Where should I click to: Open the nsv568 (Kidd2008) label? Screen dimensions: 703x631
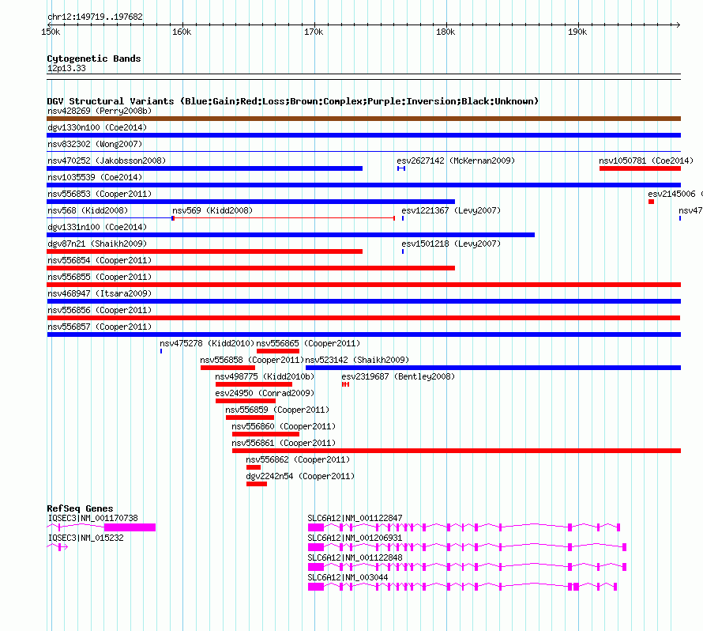click(x=88, y=210)
